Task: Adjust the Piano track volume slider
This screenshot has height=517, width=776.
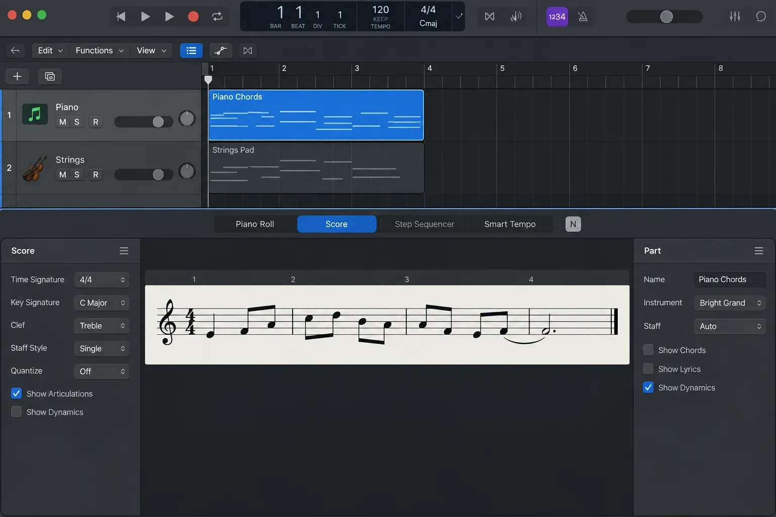Action: [143, 122]
